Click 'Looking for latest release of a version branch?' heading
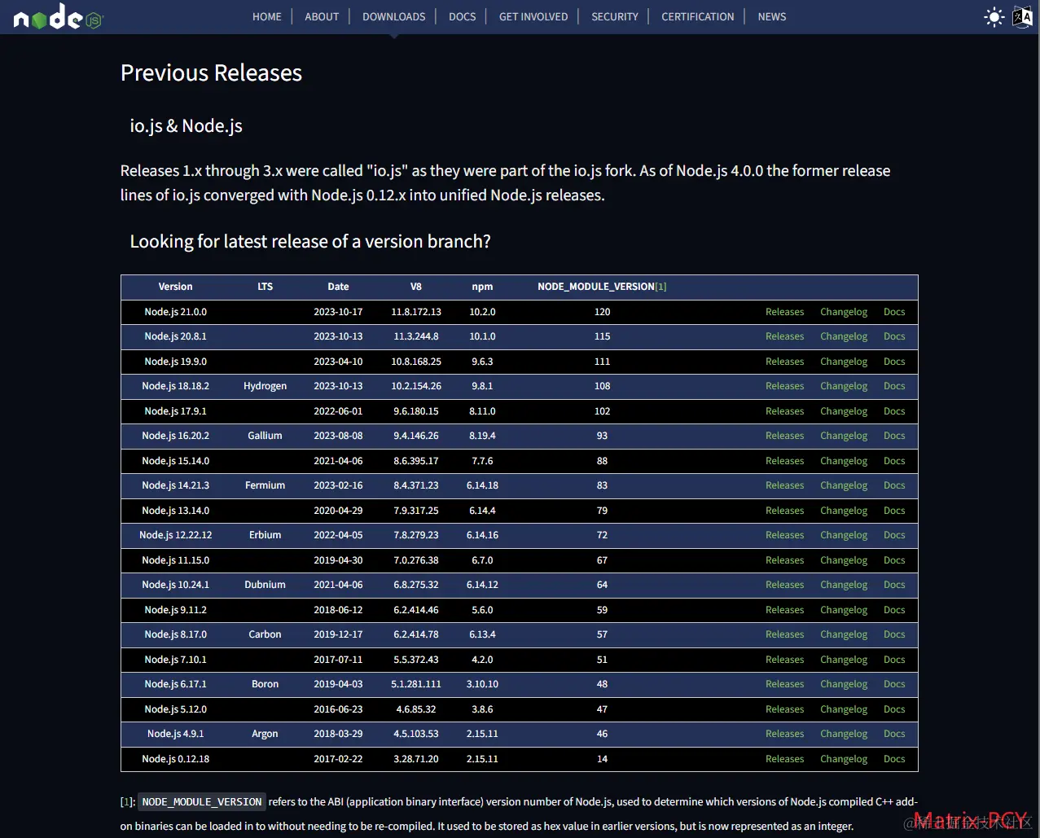This screenshot has width=1040, height=838. click(x=310, y=241)
